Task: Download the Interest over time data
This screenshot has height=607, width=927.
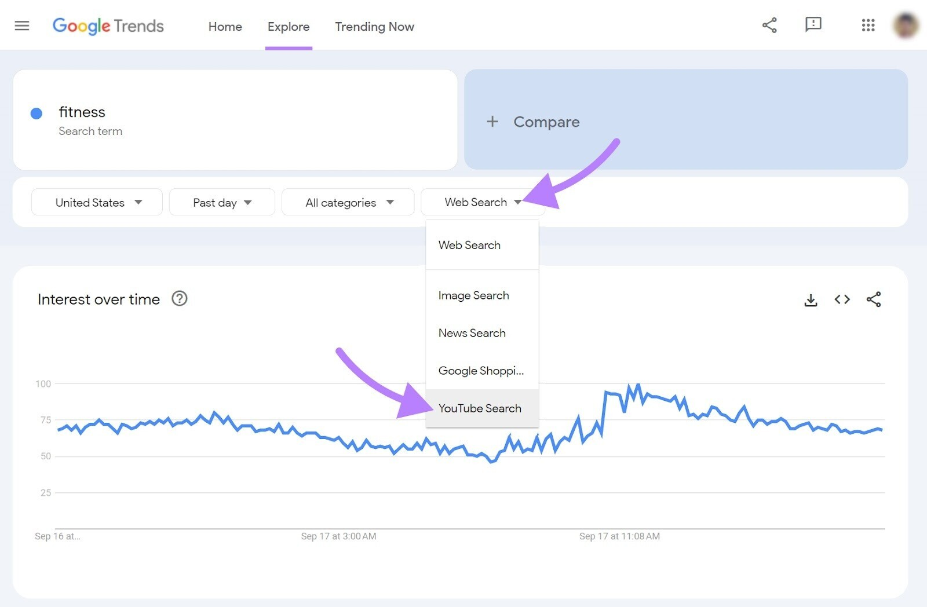Action: 811,299
